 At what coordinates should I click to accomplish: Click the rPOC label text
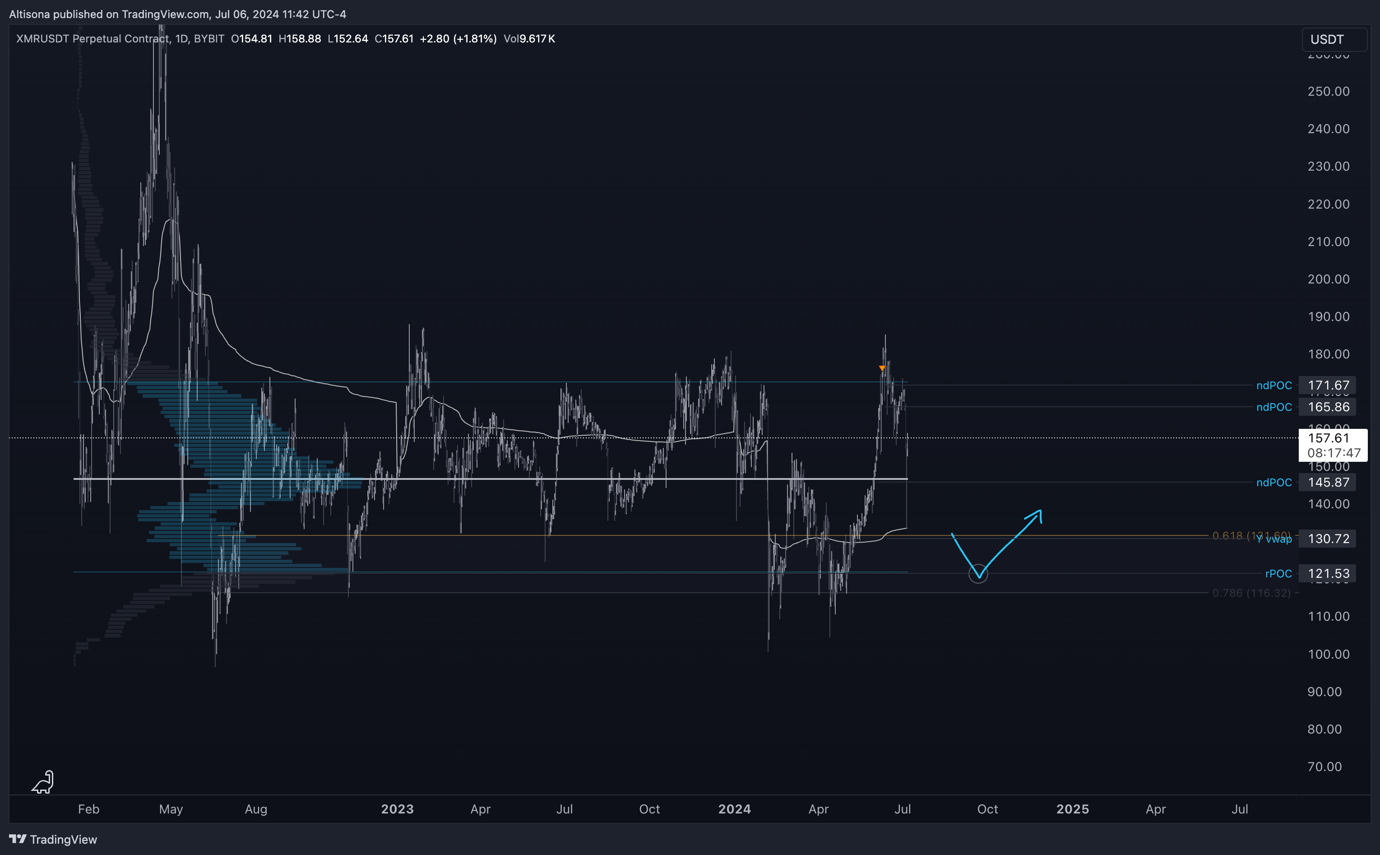(x=1278, y=573)
